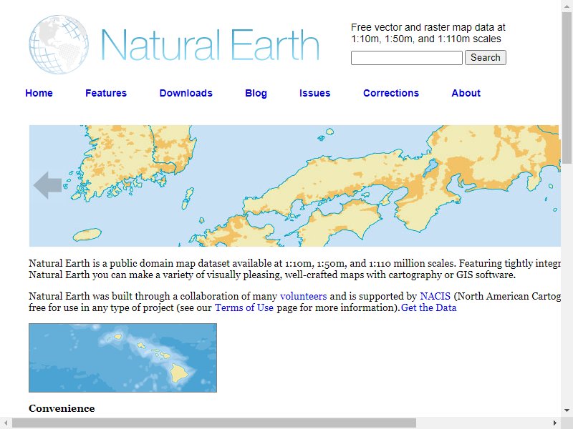Open the Features menu item
The width and height of the screenshot is (573, 429).
coord(106,93)
